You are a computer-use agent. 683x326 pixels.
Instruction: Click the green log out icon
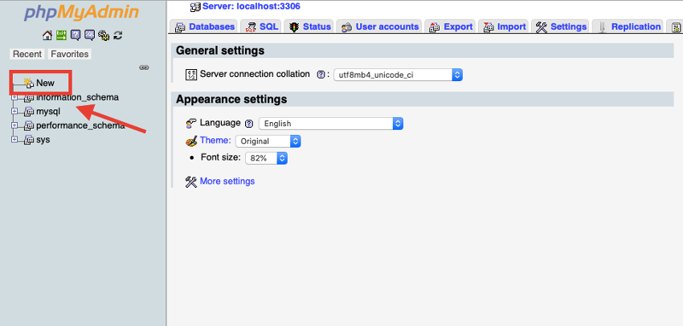click(61, 35)
